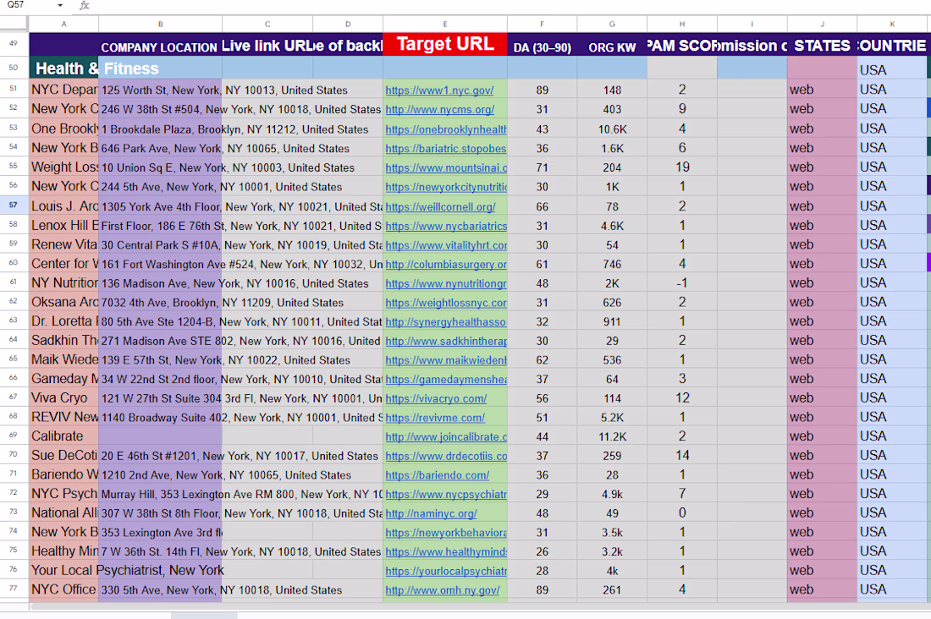Select the USA cell in row 77
The height and width of the screenshot is (619, 931).
click(x=892, y=589)
